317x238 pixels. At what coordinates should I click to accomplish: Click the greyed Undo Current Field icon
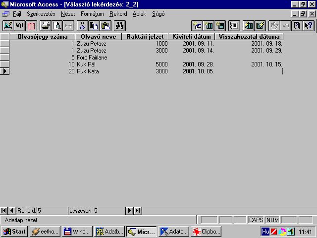click(274, 26)
